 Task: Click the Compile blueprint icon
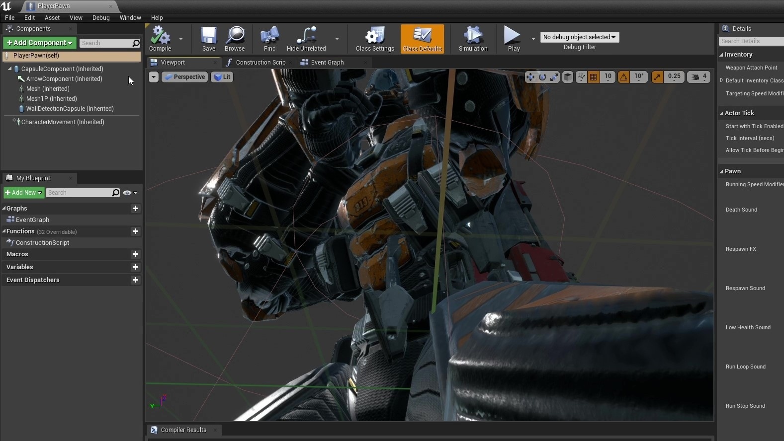[x=160, y=39]
